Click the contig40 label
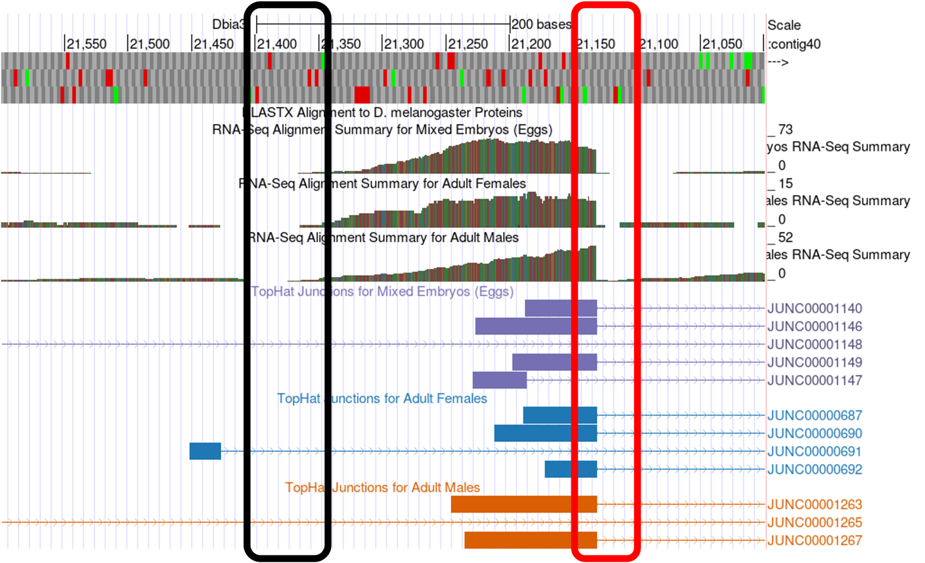Viewport: 925px width, 563px height. [x=794, y=44]
